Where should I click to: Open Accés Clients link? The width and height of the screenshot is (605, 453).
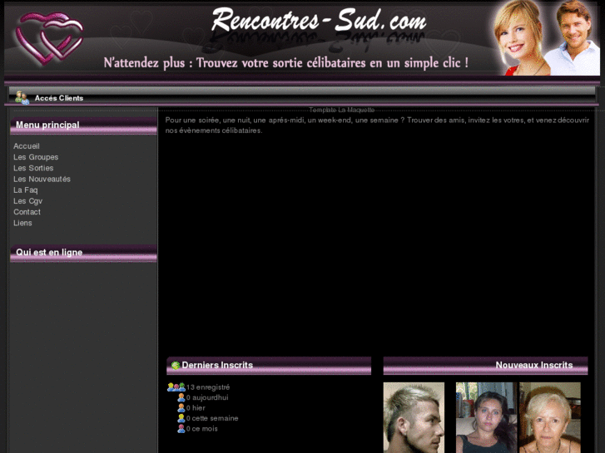click(x=59, y=98)
